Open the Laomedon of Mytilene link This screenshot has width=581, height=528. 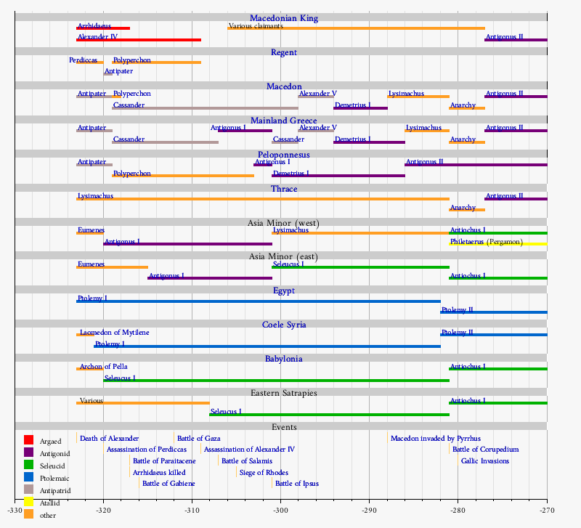click(114, 332)
